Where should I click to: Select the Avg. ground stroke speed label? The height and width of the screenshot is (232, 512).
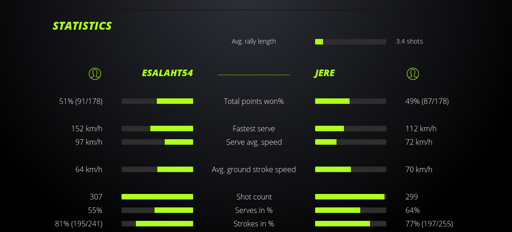coord(254,169)
